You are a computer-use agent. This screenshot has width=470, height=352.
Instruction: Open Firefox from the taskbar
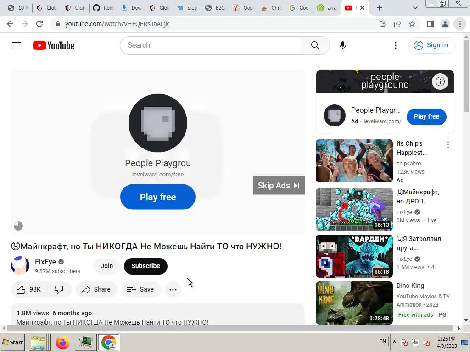click(62, 342)
